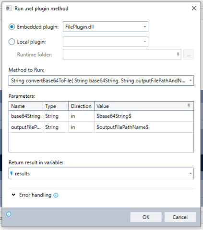Image resolution: width=203 pixels, height=230 pixels.
Task: Close the Run .net plugin method dialog
Action: [194, 8]
